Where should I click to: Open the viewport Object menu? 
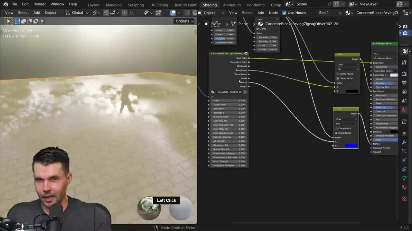click(51, 13)
